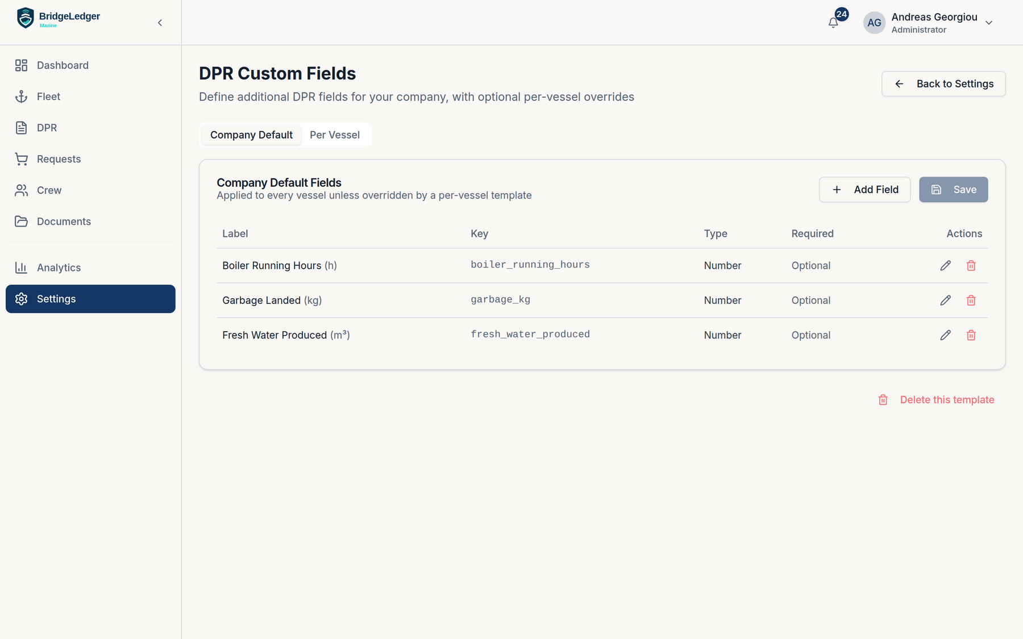Collapse the sidebar with the chevron
The width and height of the screenshot is (1023, 639).
coord(160,23)
